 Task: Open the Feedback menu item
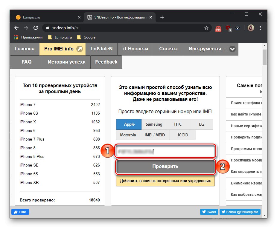coord(106,62)
